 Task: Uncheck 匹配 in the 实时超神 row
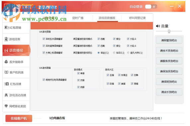pyautogui.click(x=99, y=46)
